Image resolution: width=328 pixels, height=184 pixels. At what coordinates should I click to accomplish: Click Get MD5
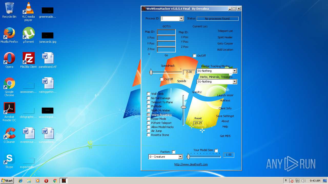click(225, 136)
